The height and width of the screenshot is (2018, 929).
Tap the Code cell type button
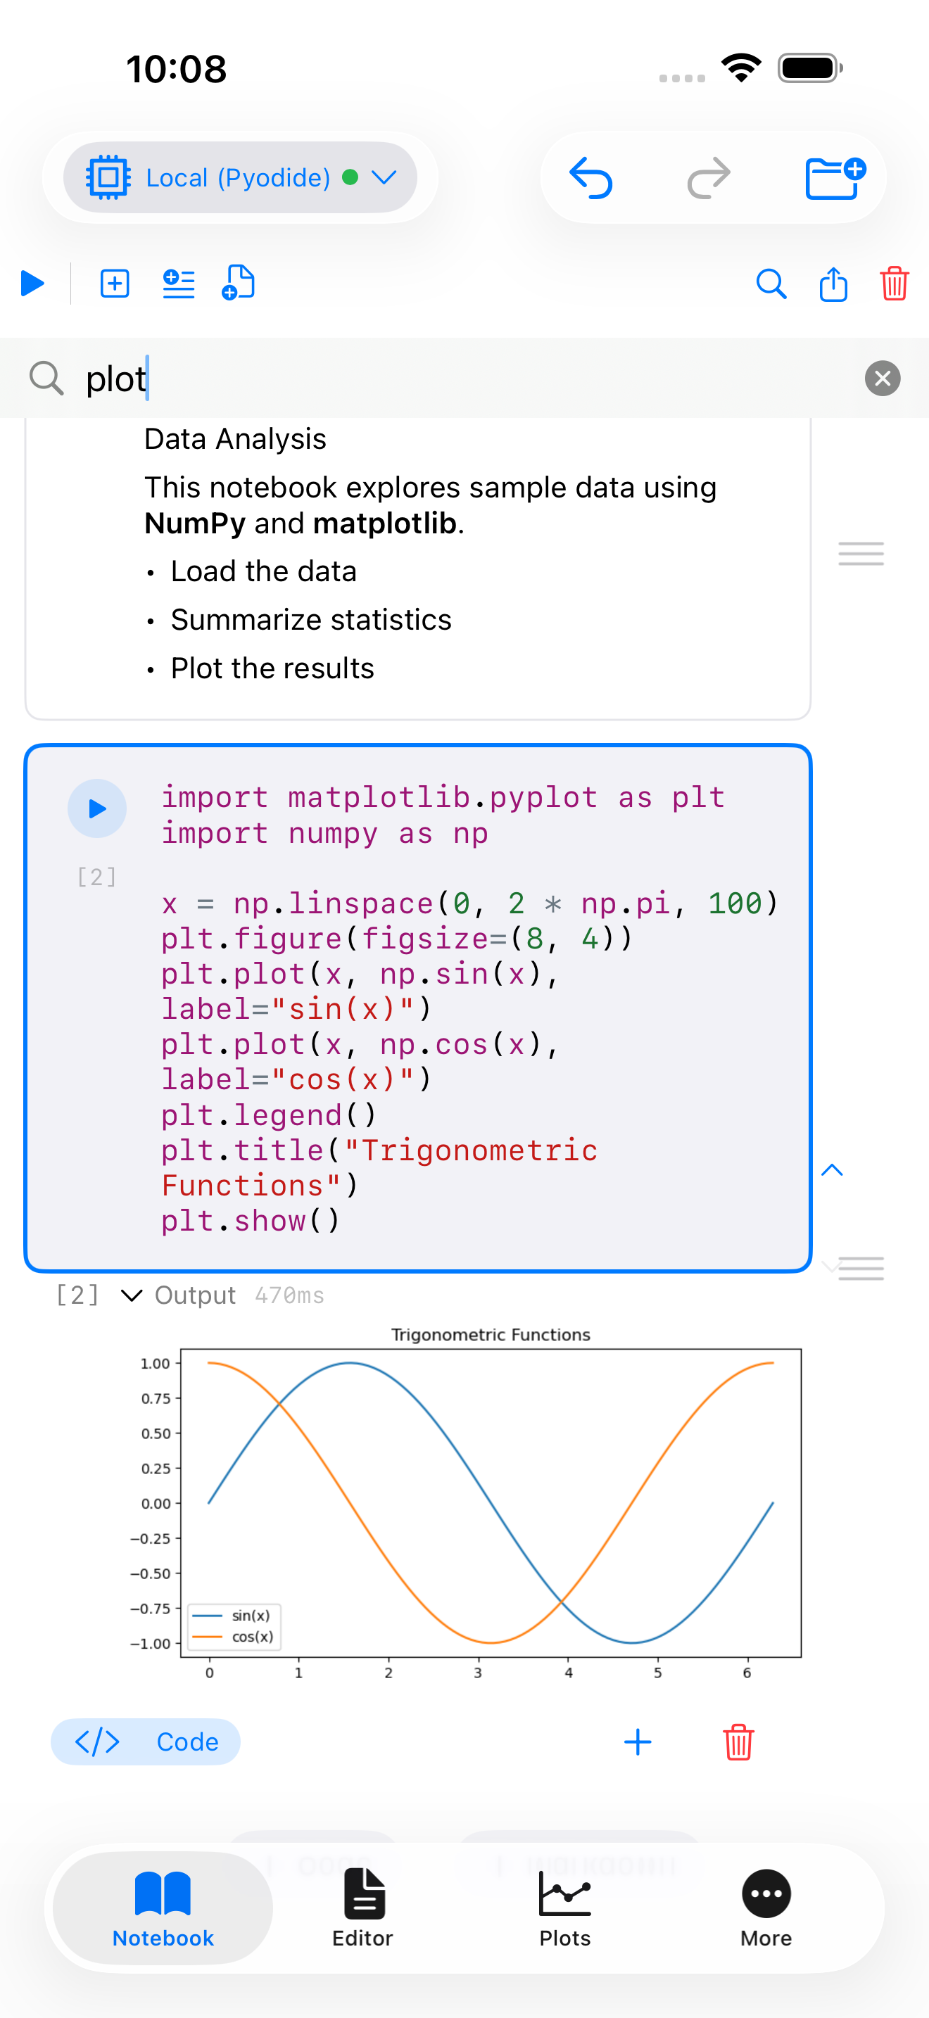(146, 1741)
